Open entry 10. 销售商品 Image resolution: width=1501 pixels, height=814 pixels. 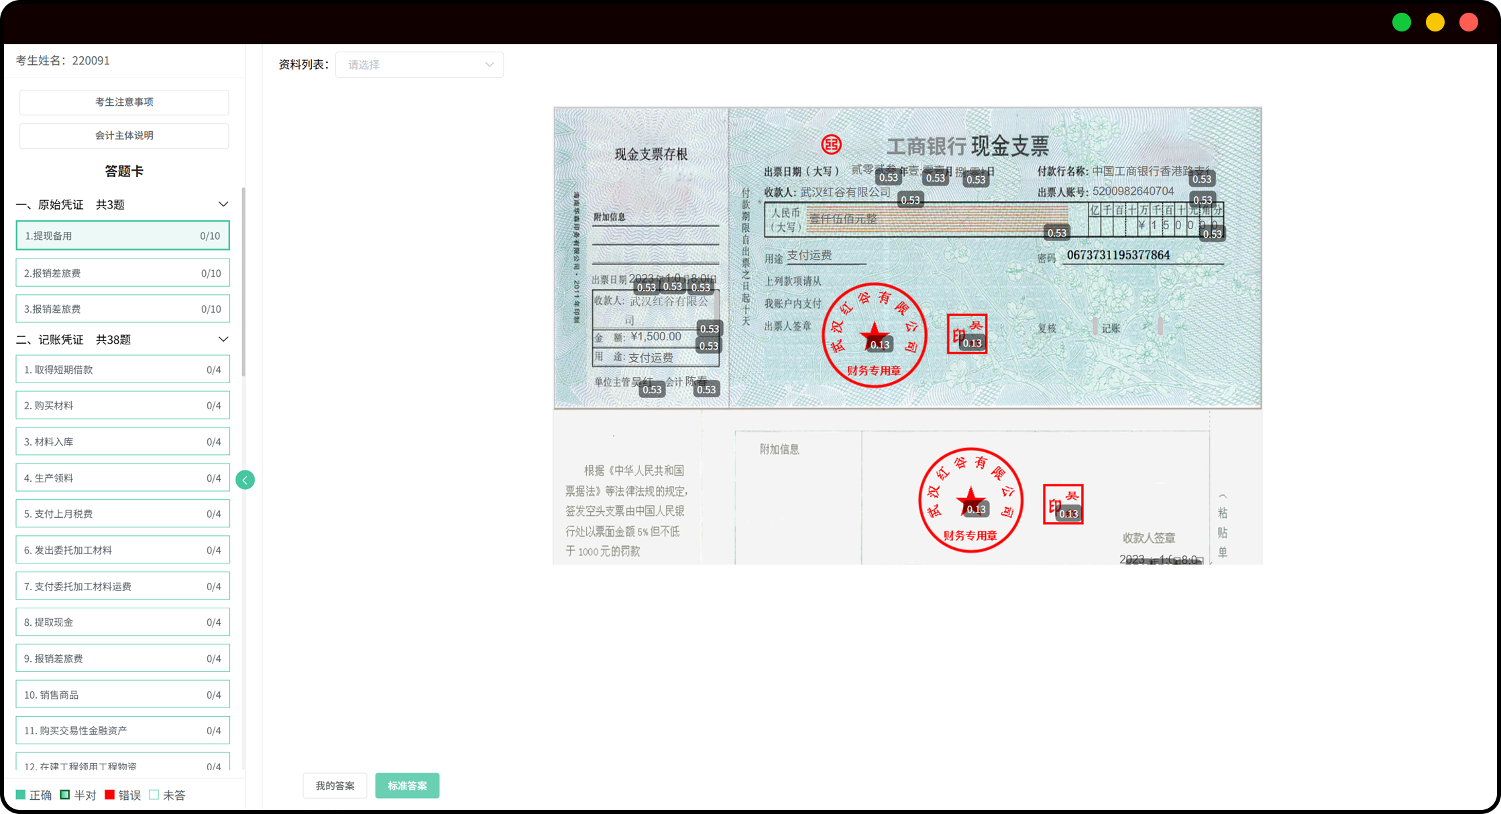[123, 695]
